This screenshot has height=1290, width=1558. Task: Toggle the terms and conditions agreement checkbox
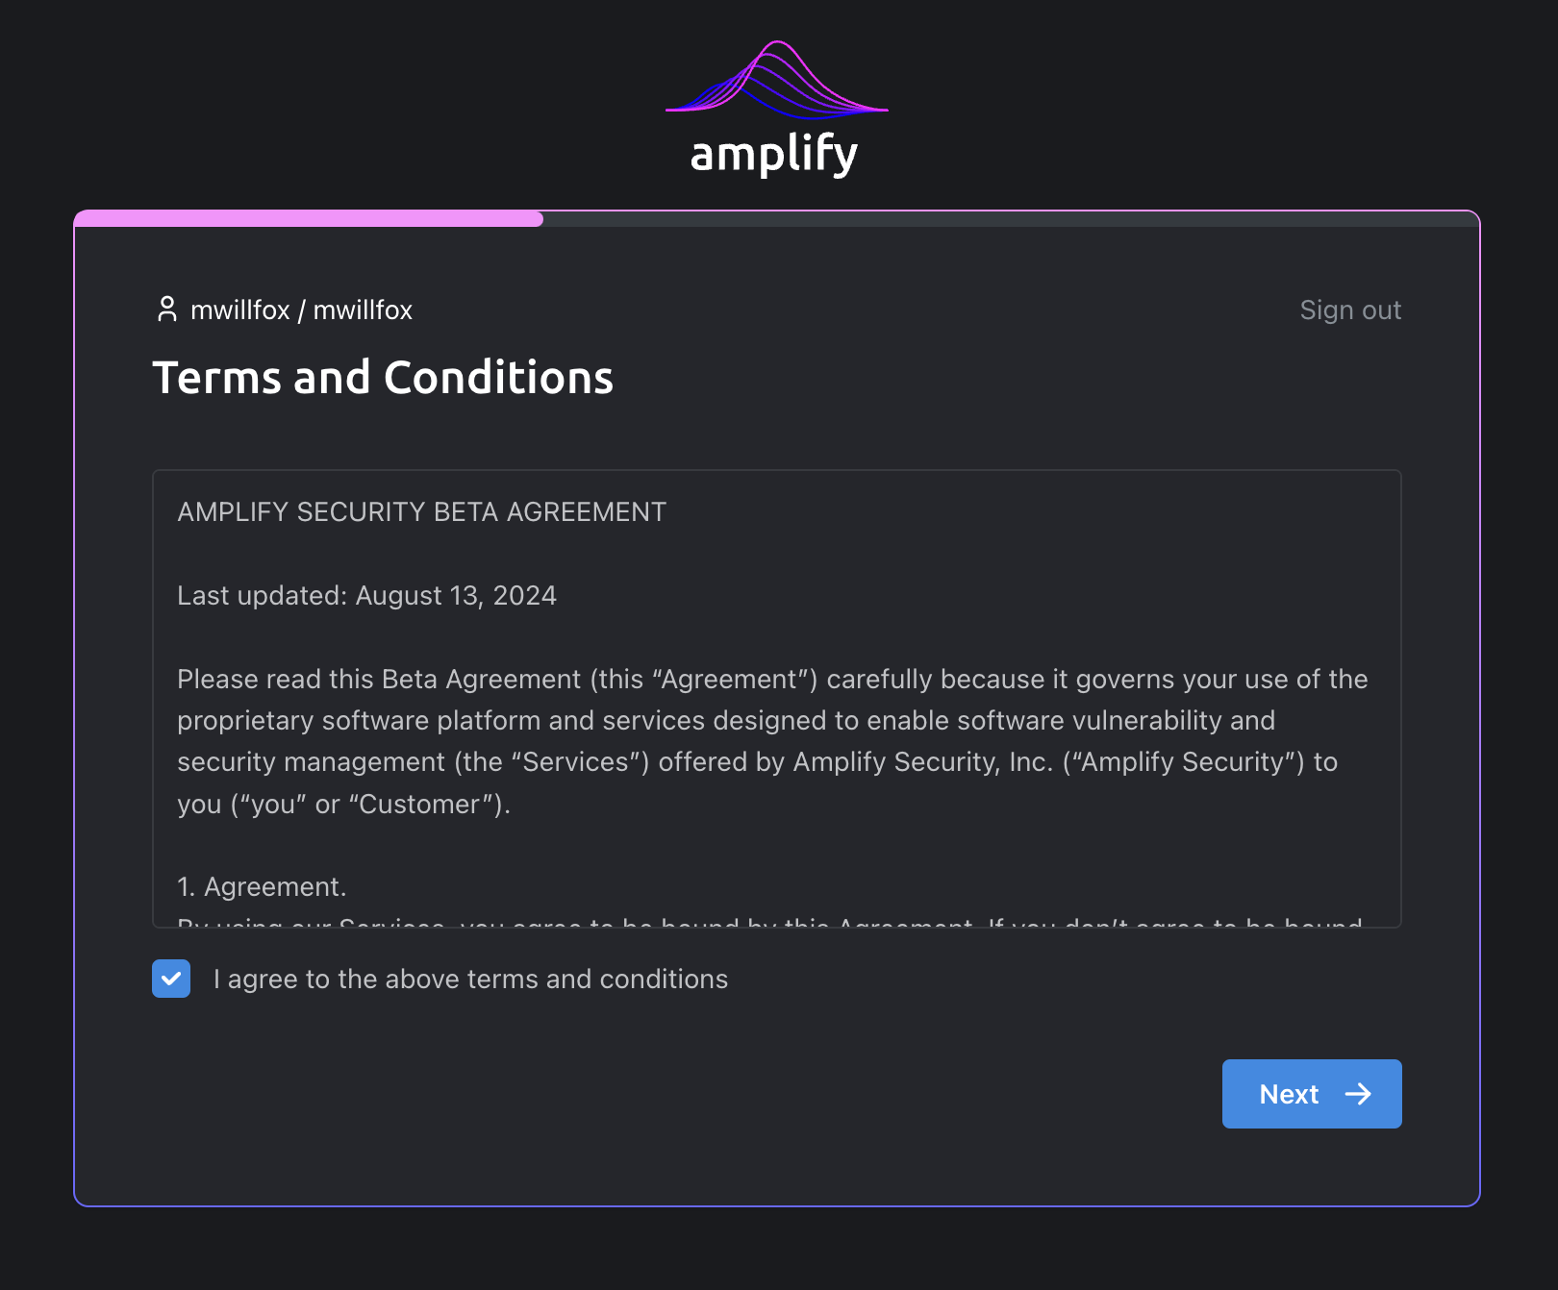(x=170, y=979)
